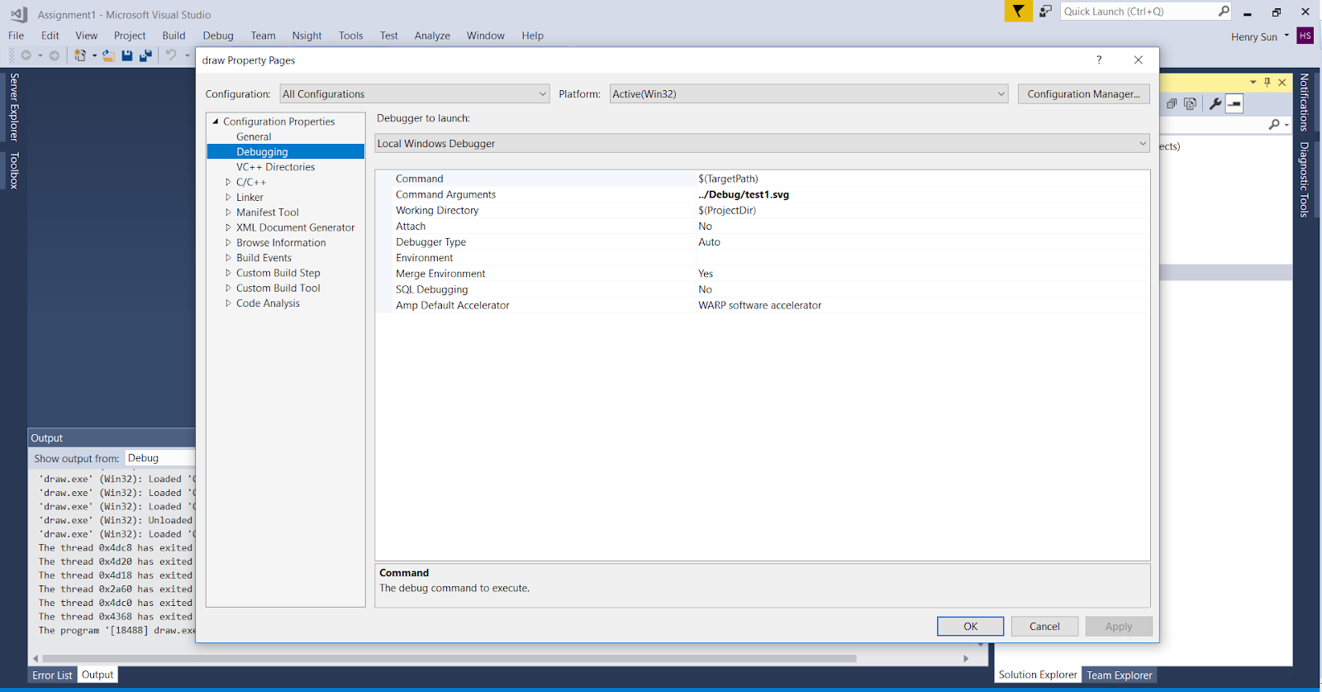1322x692 pixels.
Task: Expand the XML Document Generator node
Action: [229, 227]
